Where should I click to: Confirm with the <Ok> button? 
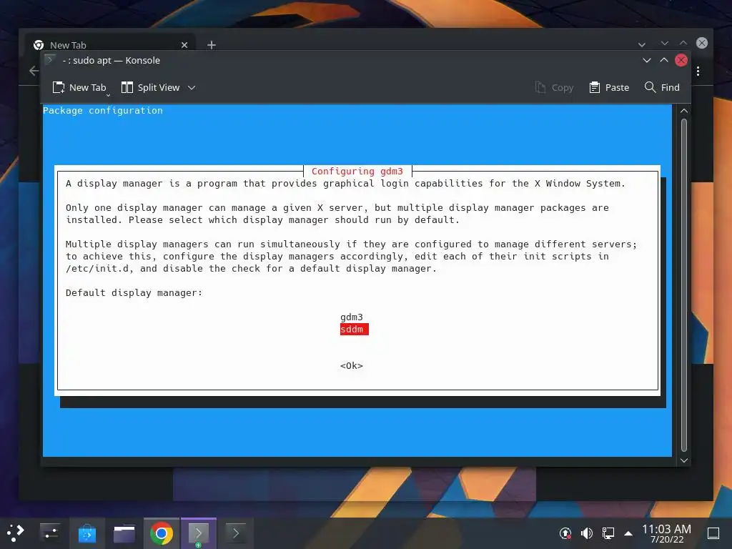352,365
